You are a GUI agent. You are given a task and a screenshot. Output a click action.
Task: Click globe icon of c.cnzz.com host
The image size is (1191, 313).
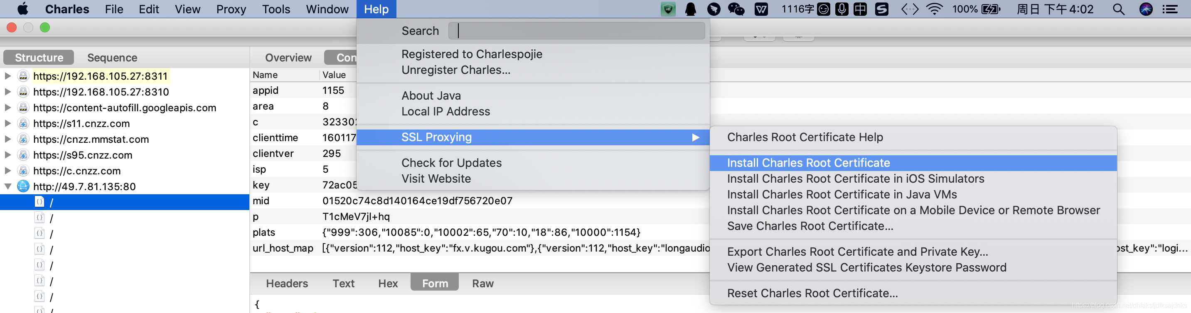coord(23,171)
